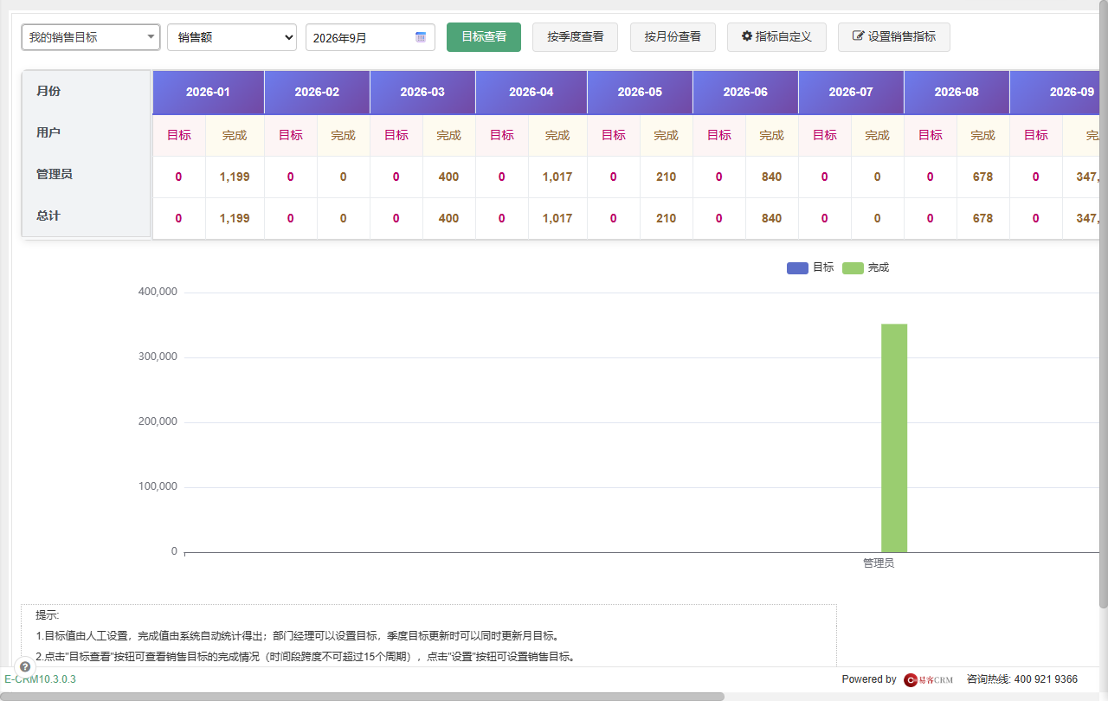This screenshot has height=701, width=1108.
Task: Click the Powered by text in footer
Action: coord(869,679)
